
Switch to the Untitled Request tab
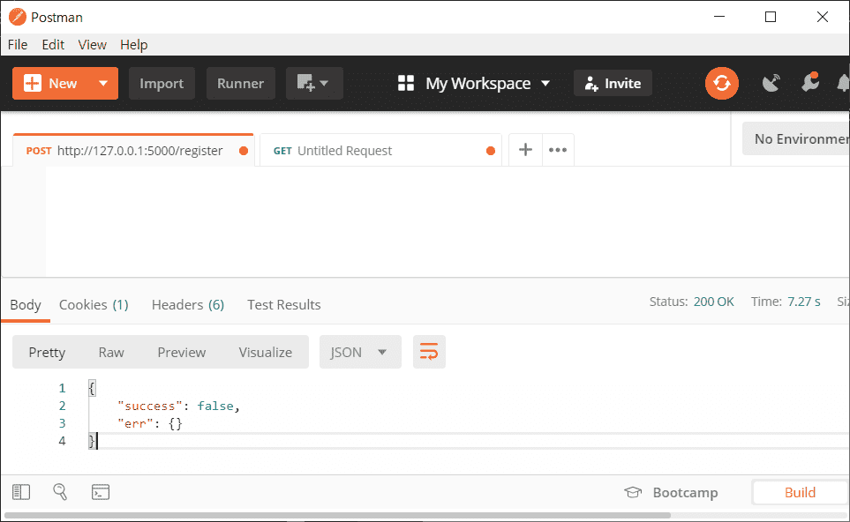pyautogui.click(x=380, y=151)
